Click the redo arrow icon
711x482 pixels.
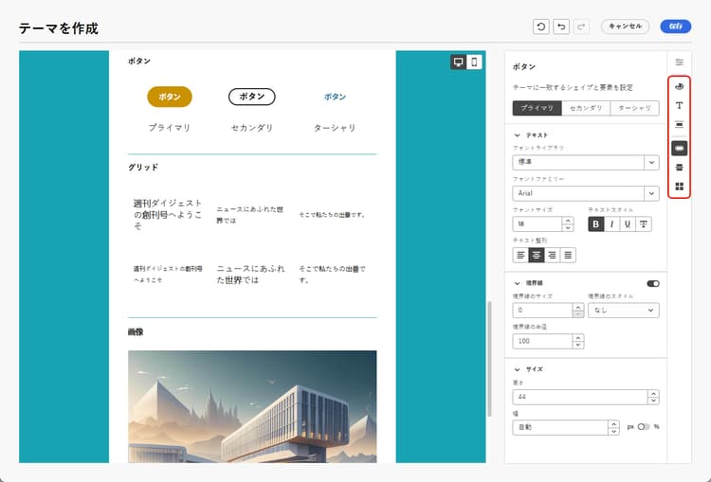click(x=581, y=27)
